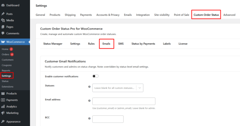This screenshot has width=240, height=126.
Task: Open the General settings tab
Action: pos(40,15)
